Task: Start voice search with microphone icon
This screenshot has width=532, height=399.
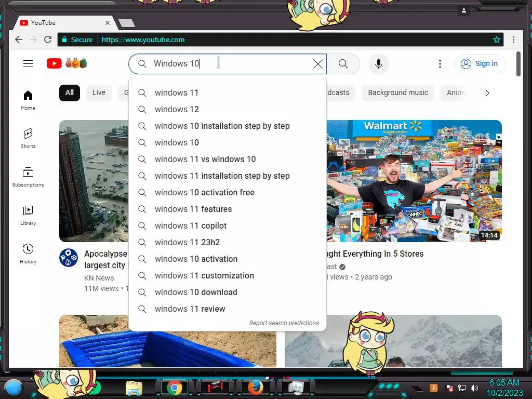Action: (x=379, y=64)
